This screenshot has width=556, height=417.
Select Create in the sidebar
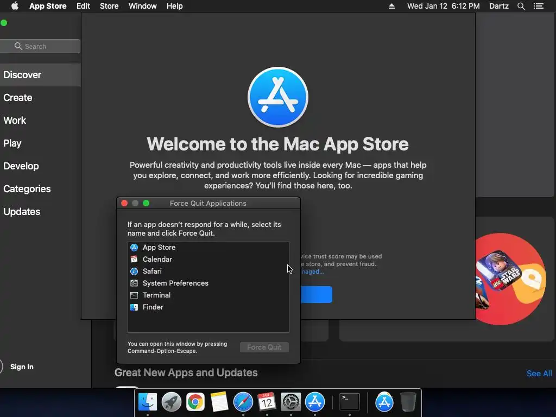[x=40, y=98]
